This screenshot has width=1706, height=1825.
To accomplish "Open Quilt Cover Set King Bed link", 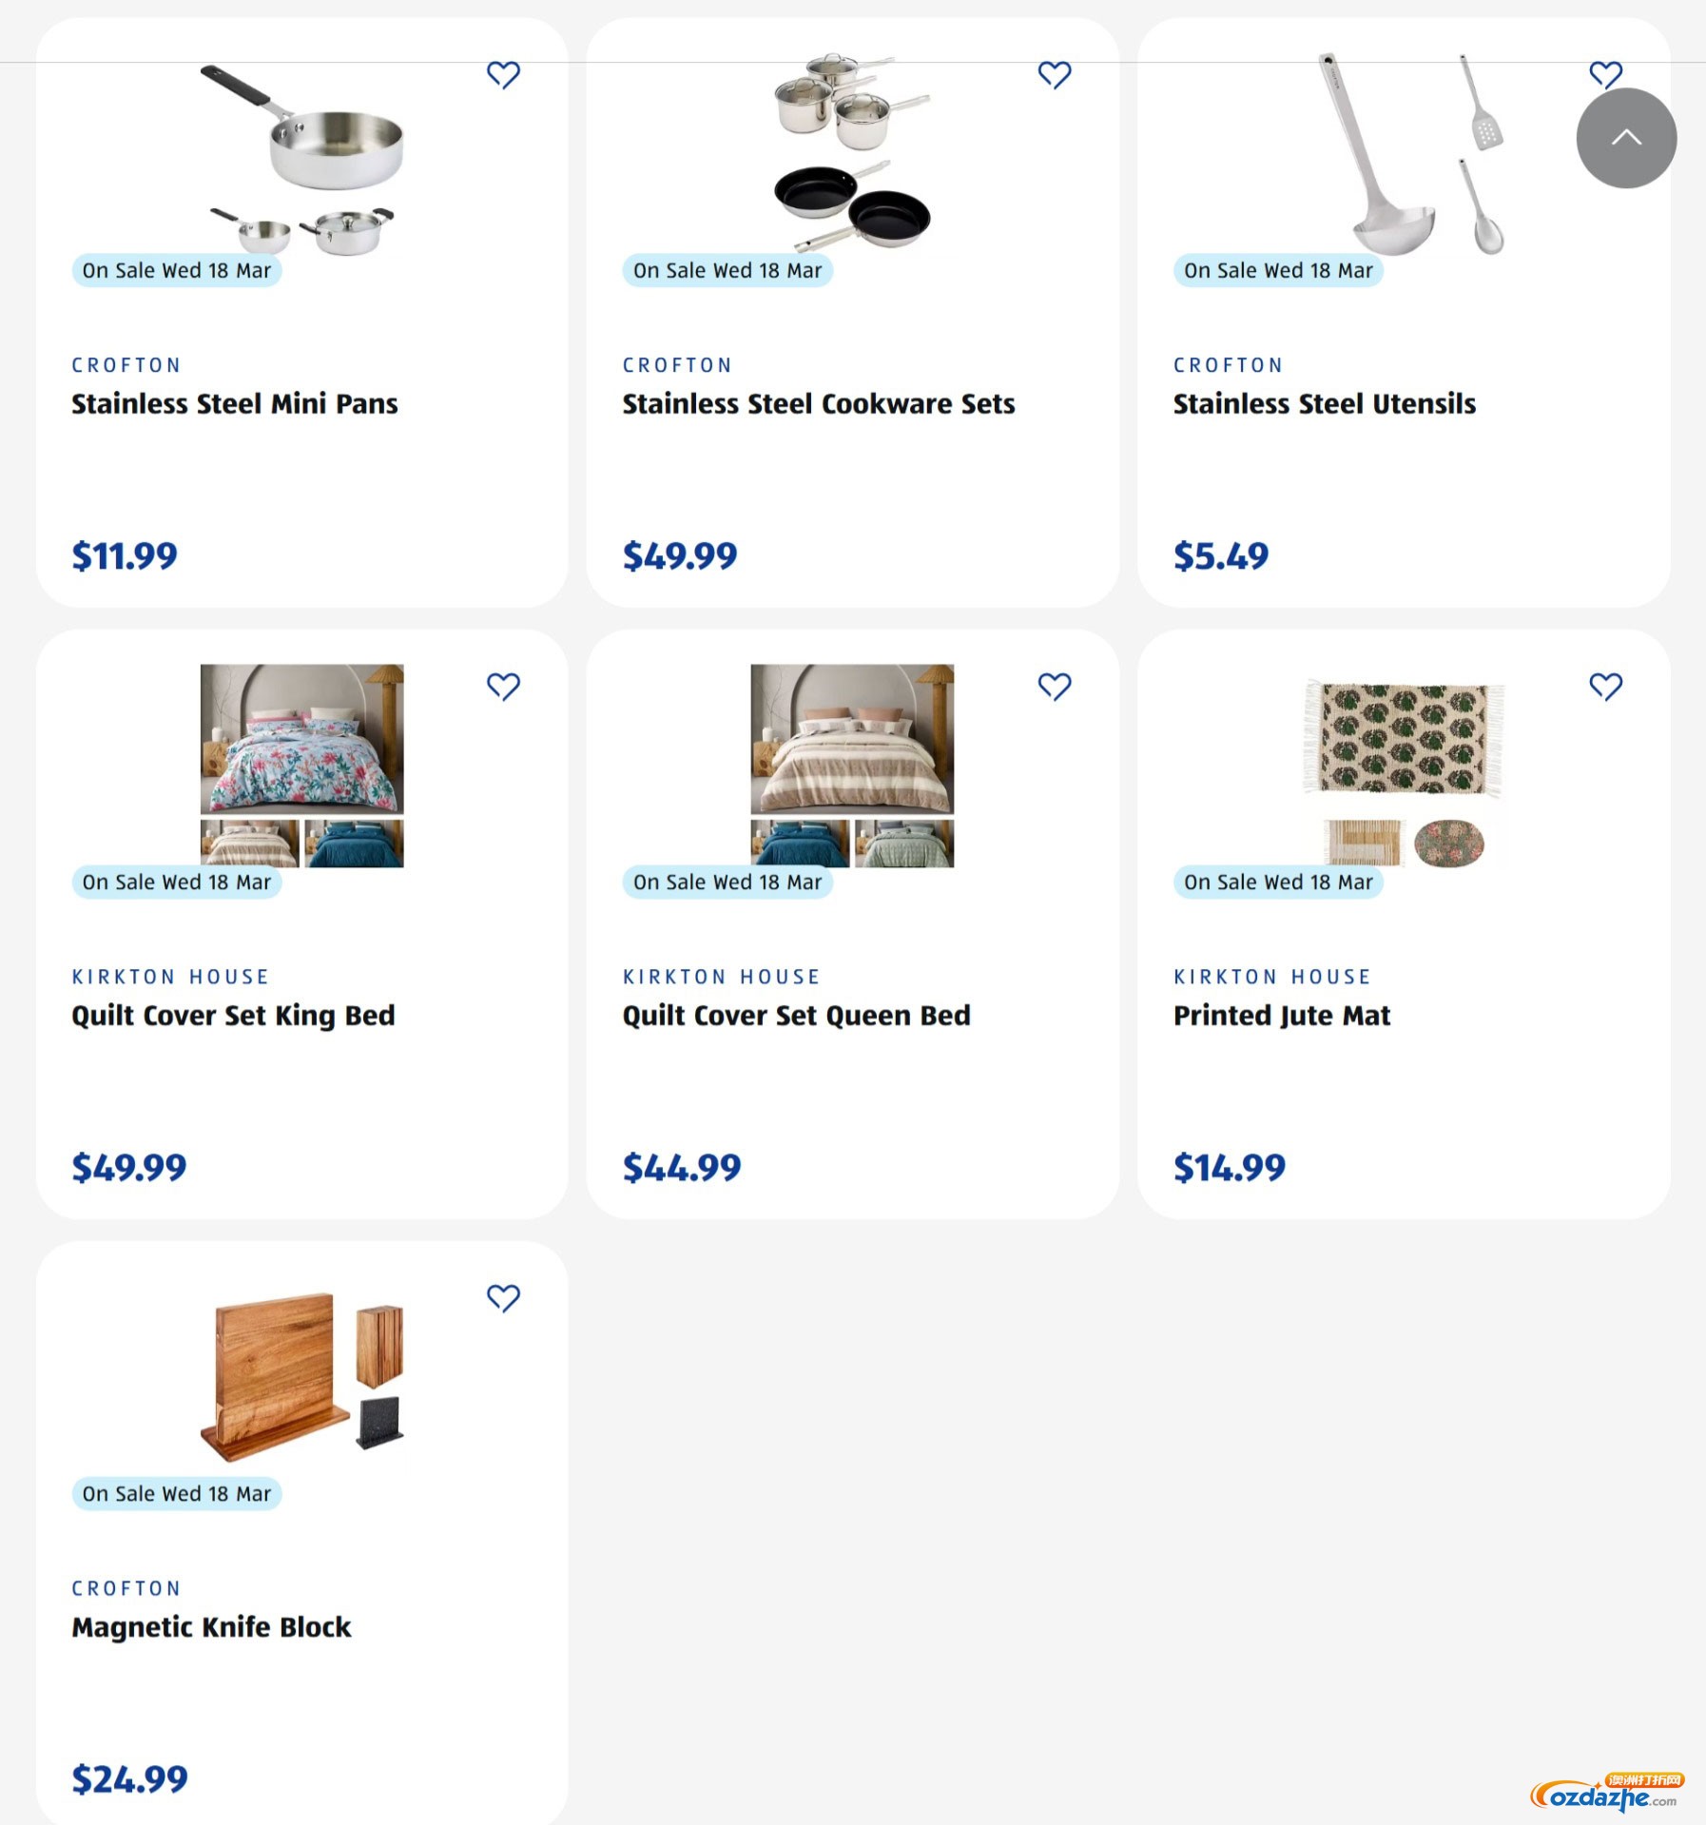I will pos(233,1016).
